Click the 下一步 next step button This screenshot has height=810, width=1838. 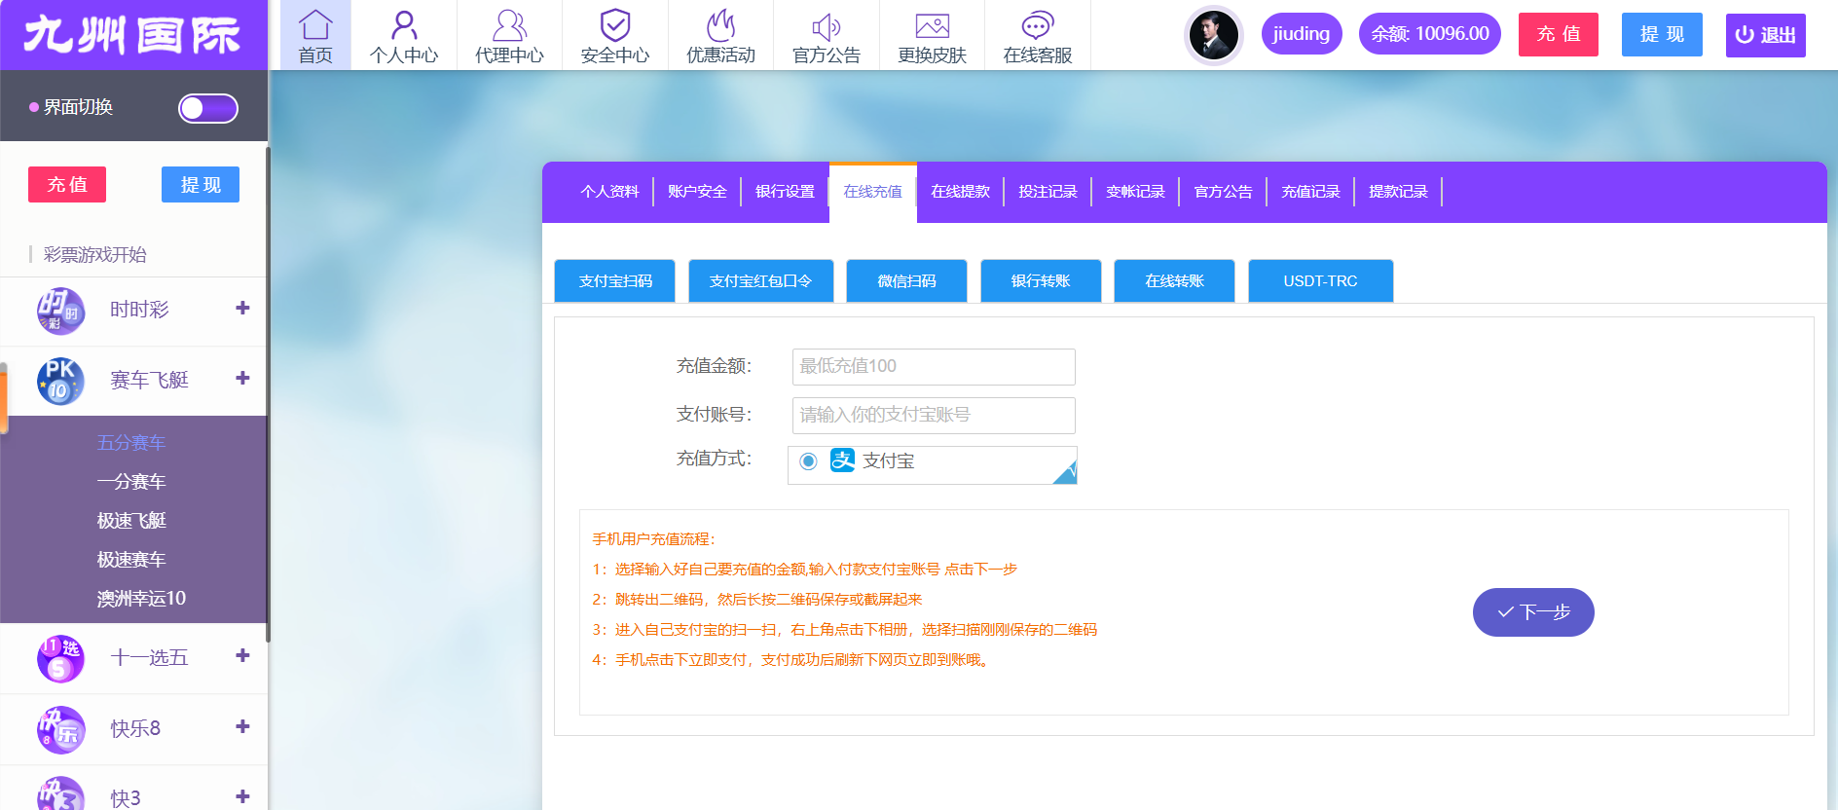pos(1533,612)
